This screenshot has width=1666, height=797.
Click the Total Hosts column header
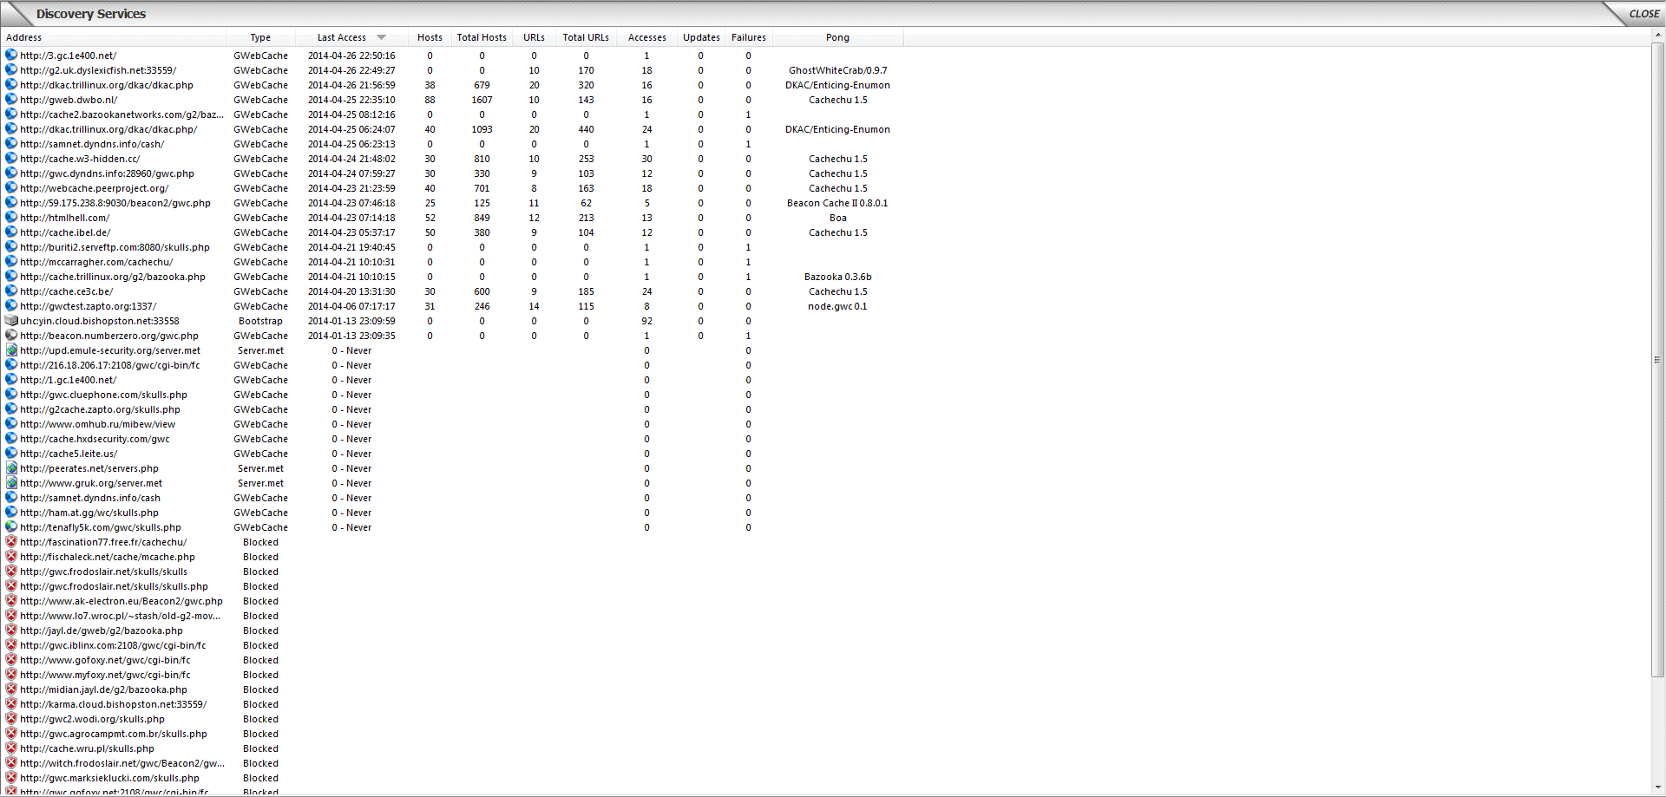(482, 37)
